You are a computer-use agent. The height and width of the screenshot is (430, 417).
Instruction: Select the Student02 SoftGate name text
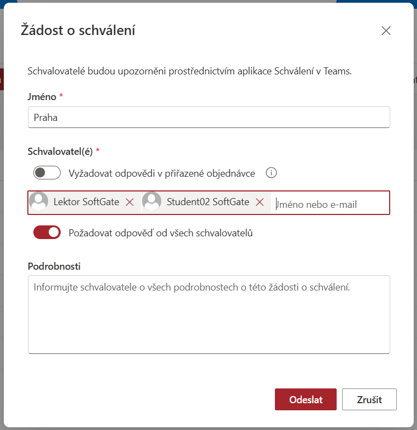click(x=208, y=202)
